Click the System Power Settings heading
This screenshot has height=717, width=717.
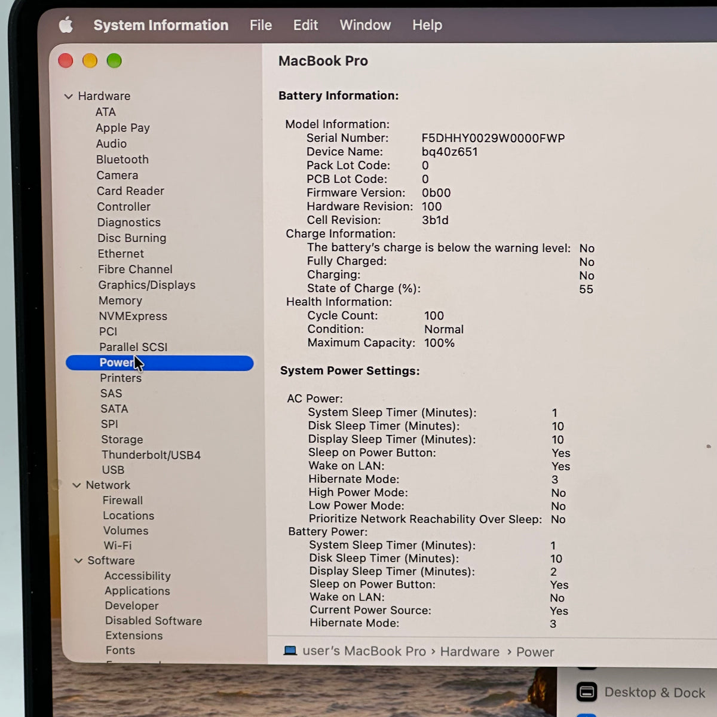(350, 371)
